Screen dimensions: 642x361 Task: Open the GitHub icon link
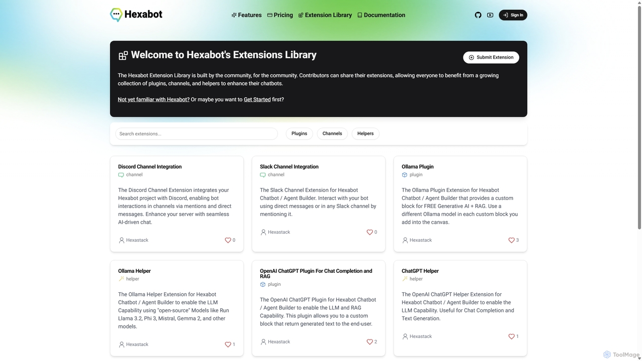(x=478, y=15)
